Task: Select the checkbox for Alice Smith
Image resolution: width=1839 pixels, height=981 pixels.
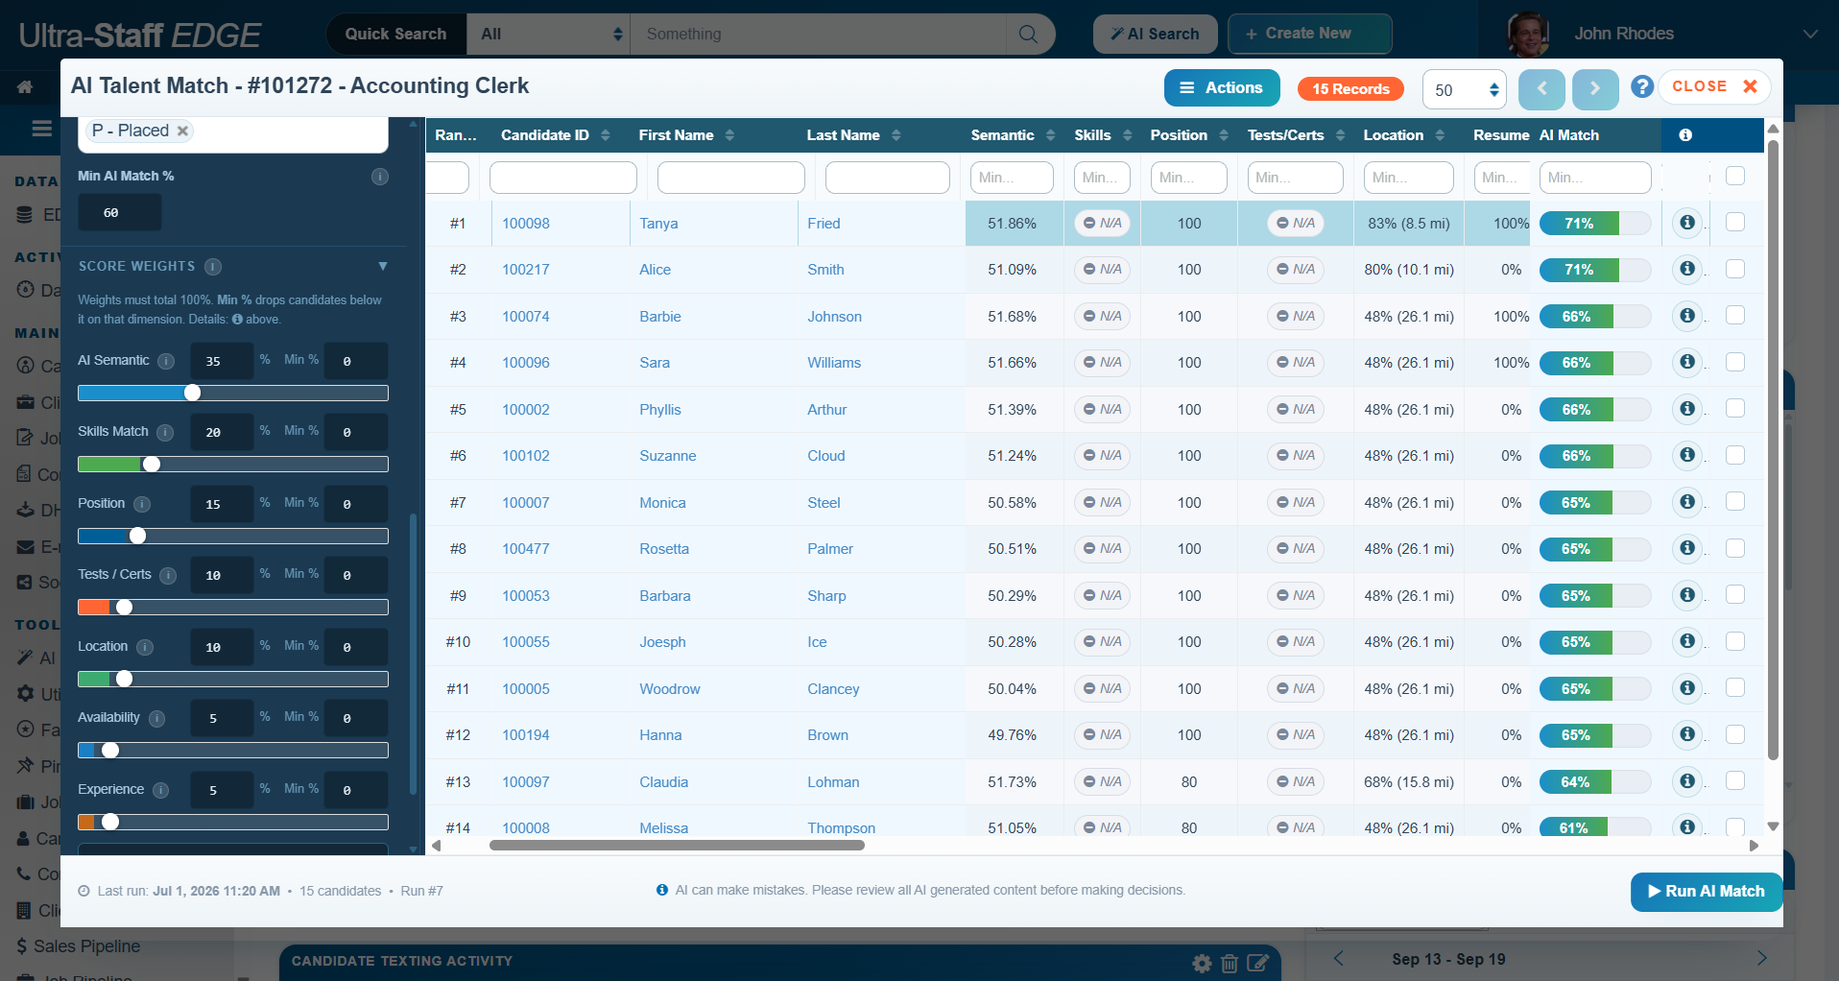Action: (x=1735, y=269)
